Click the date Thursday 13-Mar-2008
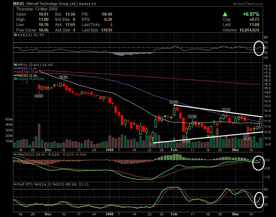 37,9
